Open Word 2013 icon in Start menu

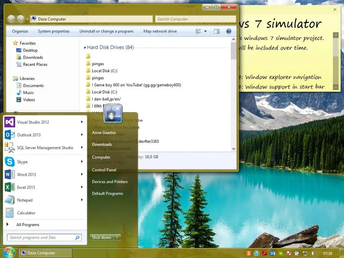click(10, 174)
